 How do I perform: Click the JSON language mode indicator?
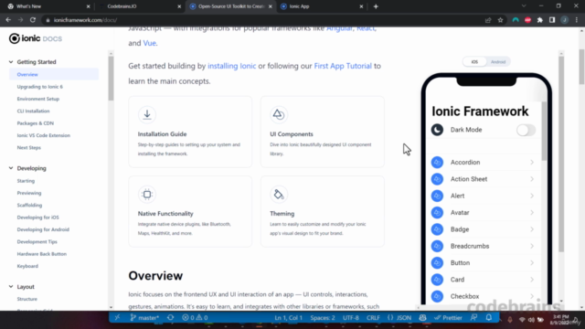coord(399,318)
